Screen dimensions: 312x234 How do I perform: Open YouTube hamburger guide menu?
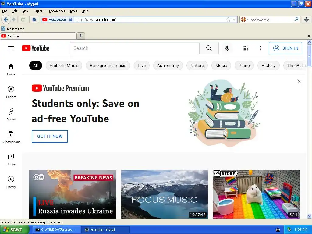(11, 48)
